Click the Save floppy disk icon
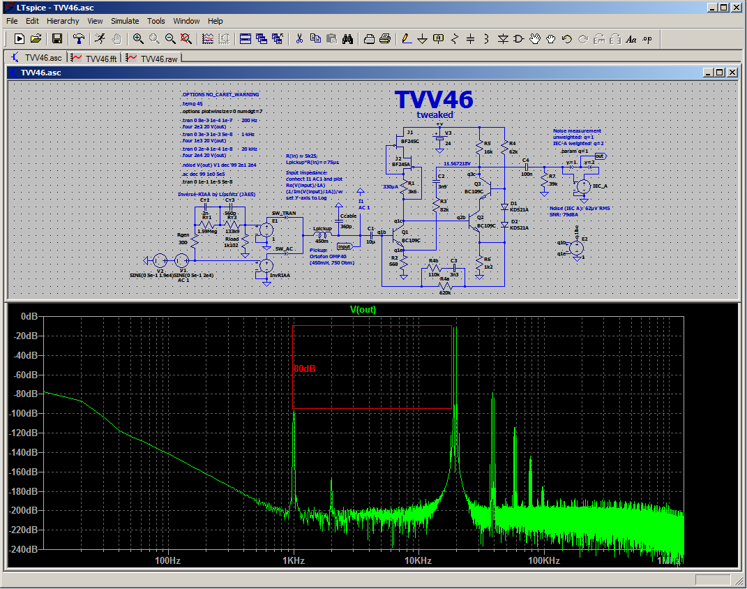Screen dimensions: 747x589 (57, 38)
